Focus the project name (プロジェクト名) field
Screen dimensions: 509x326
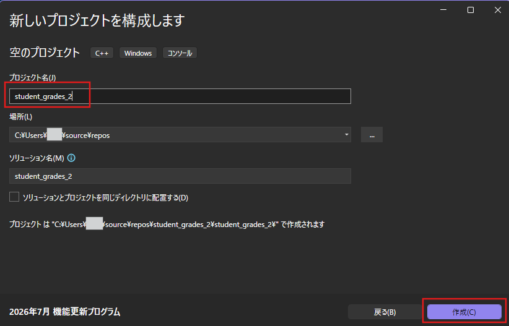coord(180,97)
